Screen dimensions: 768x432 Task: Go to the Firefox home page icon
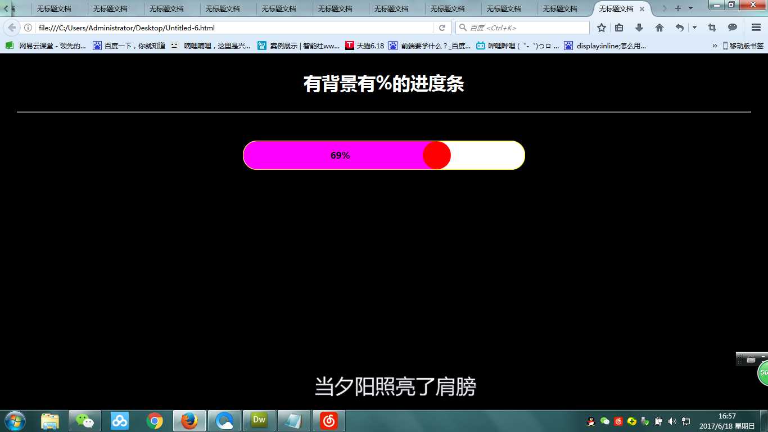point(659,28)
